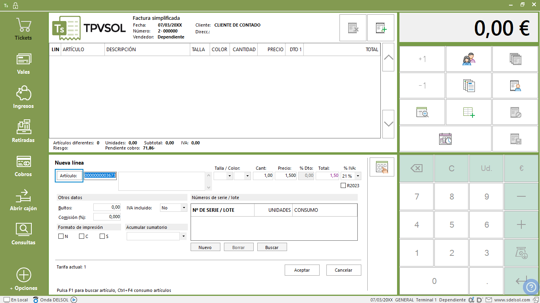The image size is (540, 303).
Task: Open the touch keypad panel icon
Action: (x=382, y=167)
